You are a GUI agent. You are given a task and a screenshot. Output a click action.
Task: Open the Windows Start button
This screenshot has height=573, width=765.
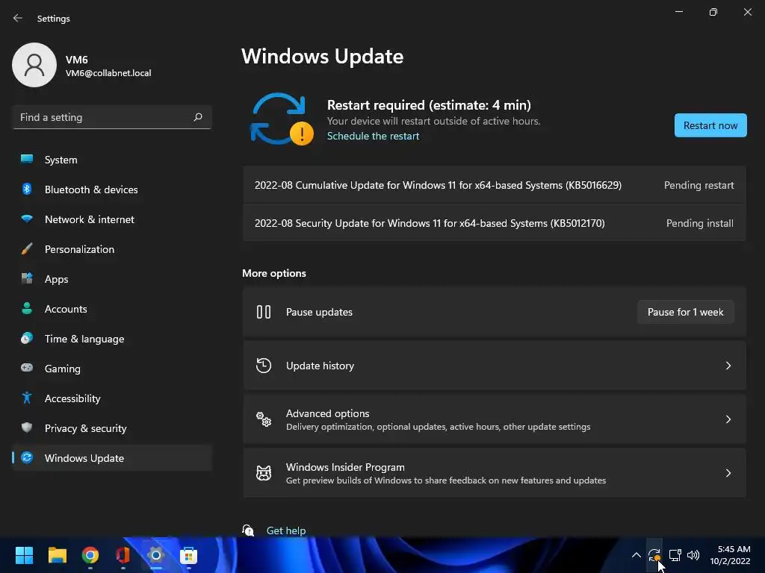click(x=24, y=555)
